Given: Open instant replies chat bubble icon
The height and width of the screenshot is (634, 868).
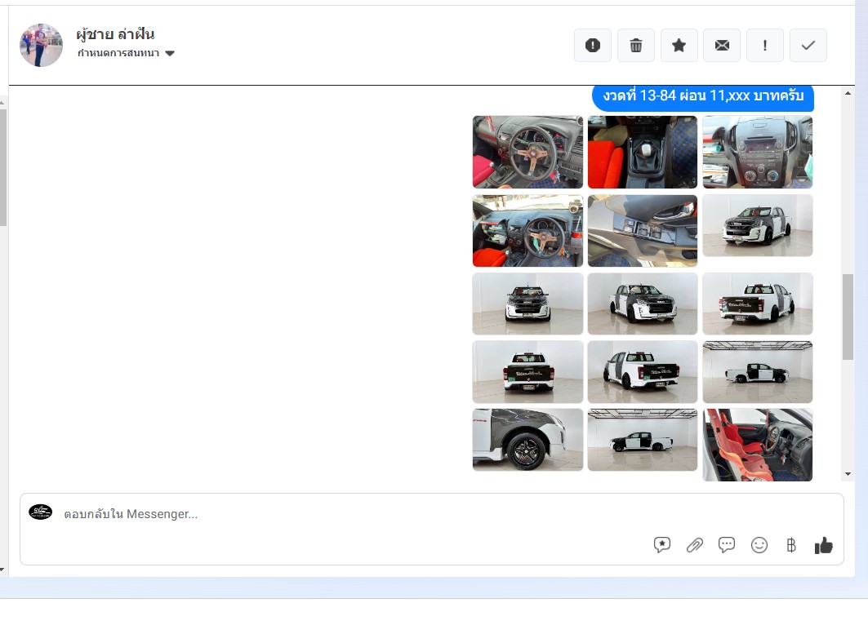Looking at the screenshot, I should point(726,545).
